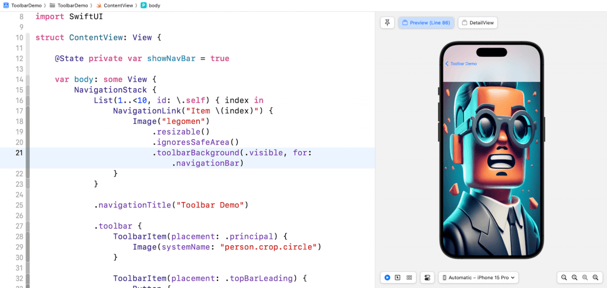The height and width of the screenshot is (288, 607).
Task: Click line number 21 in gutter
Action: (19, 153)
